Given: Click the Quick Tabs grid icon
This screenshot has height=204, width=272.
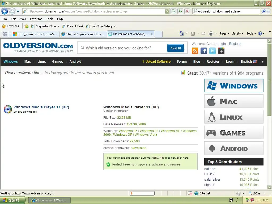Looking at the screenshot, I should click(5, 34).
